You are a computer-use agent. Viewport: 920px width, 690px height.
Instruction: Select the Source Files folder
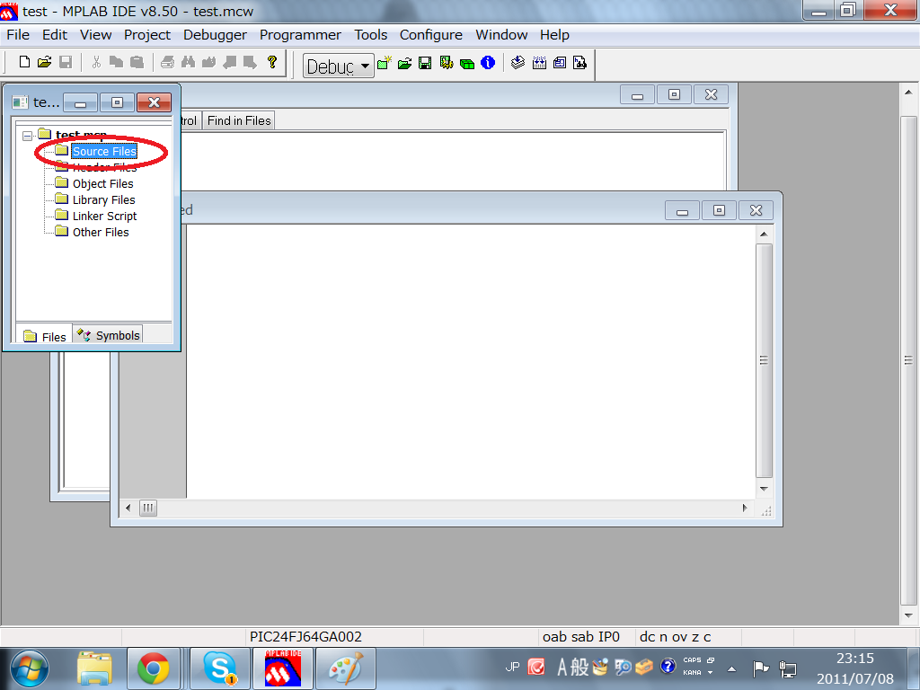pyautogui.click(x=104, y=151)
